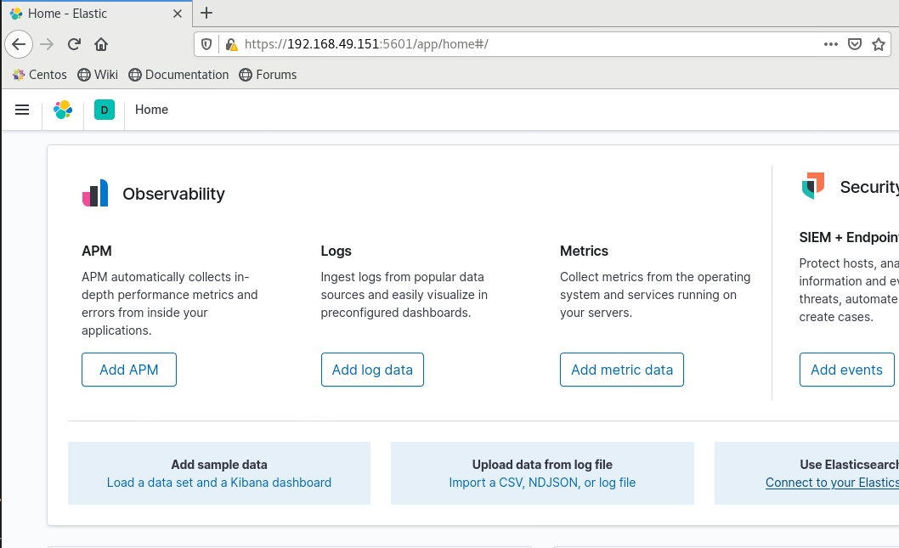Screen dimensions: 899x548
Task: Go to the browser home page icon
Action: click(x=101, y=44)
